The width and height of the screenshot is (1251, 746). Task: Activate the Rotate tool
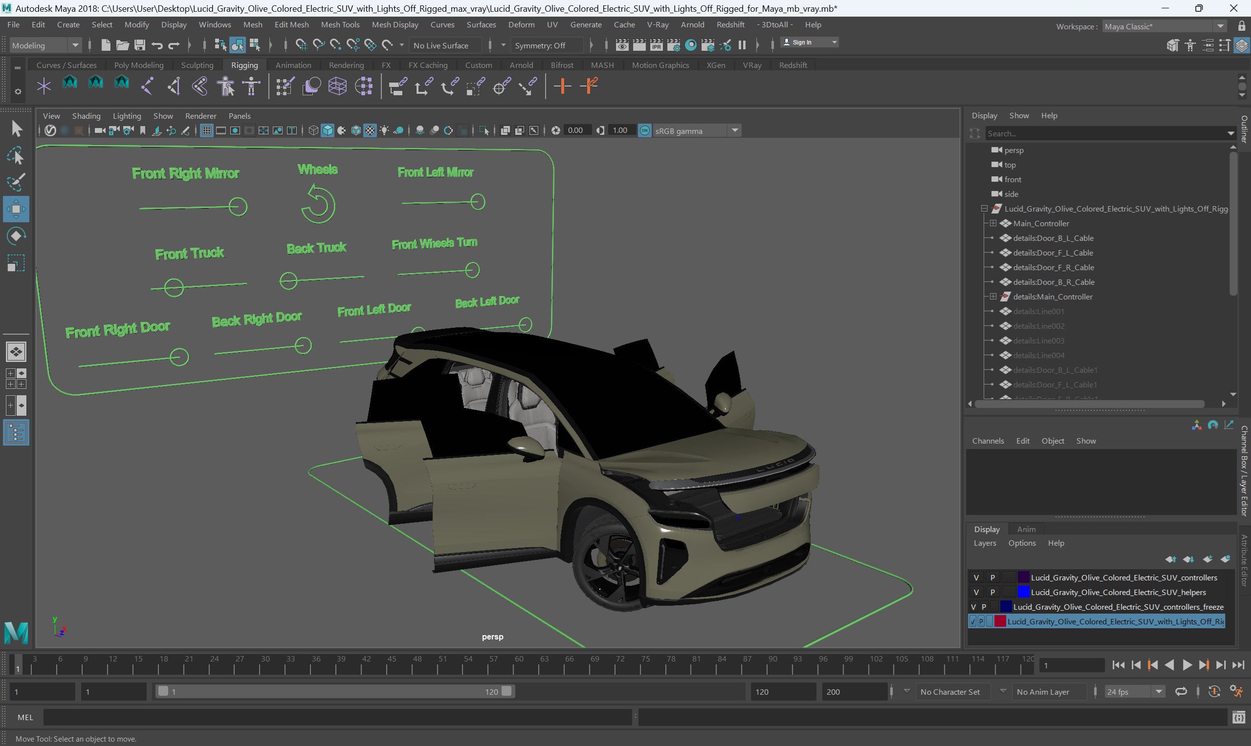point(16,236)
